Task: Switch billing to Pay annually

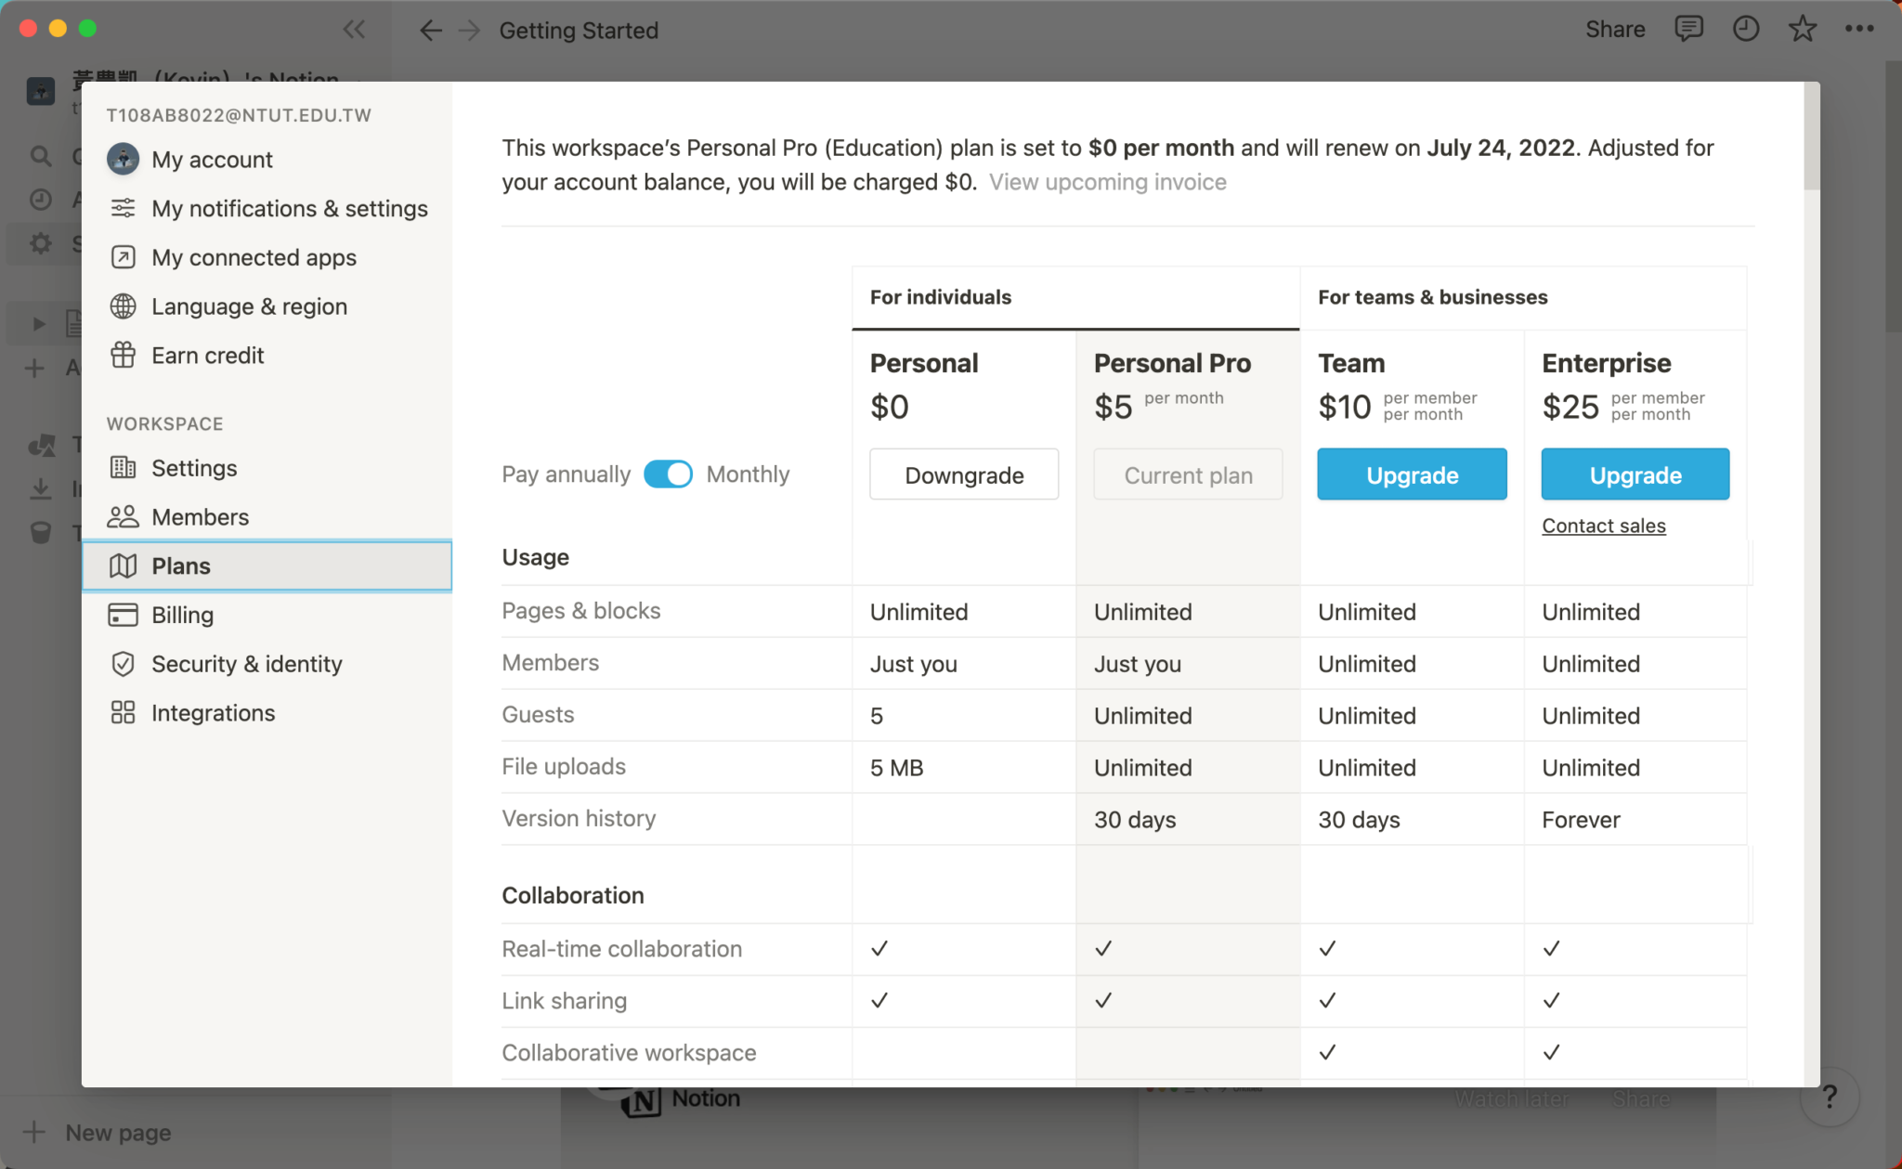Action: pos(667,474)
